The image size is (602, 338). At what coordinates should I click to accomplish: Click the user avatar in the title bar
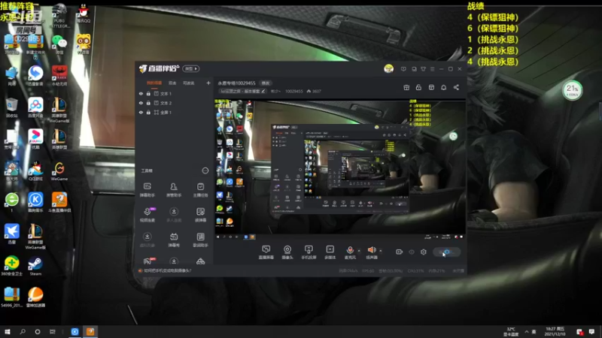[x=388, y=68]
